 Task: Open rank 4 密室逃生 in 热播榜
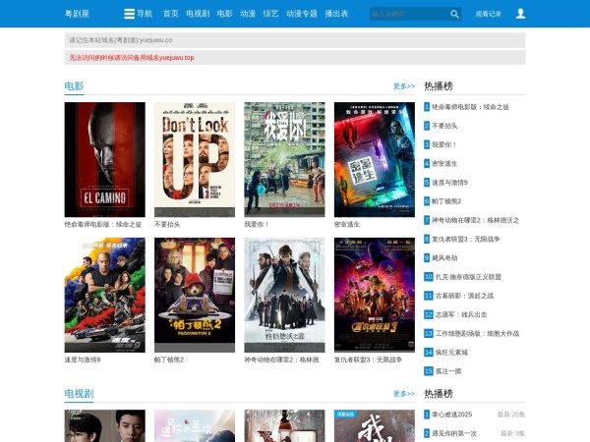coord(444,163)
